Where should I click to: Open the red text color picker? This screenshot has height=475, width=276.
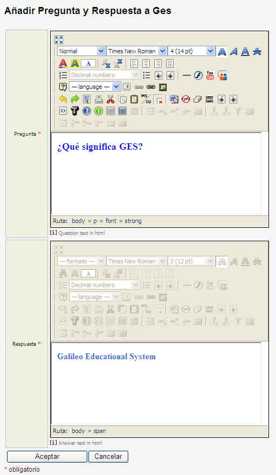click(x=63, y=64)
